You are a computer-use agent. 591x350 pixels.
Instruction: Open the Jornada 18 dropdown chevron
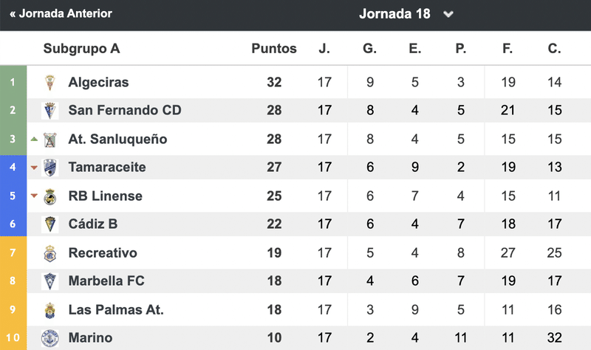pyautogui.click(x=448, y=14)
